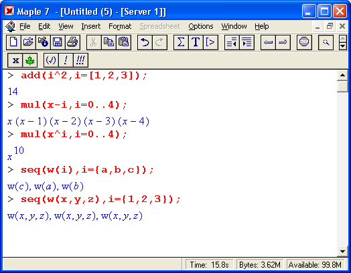Execute the entire worksheet with the !!! icon
The height and width of the screenshot is (273, 351).
coord(80,60)
